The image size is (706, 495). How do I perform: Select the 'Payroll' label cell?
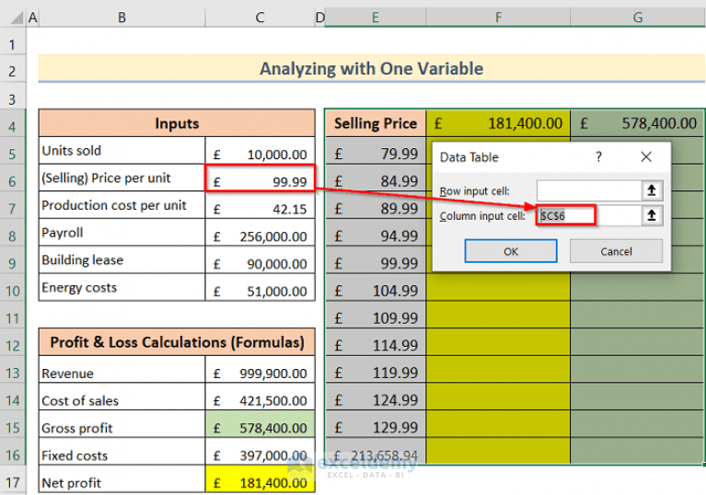click(x=122, y=233)
